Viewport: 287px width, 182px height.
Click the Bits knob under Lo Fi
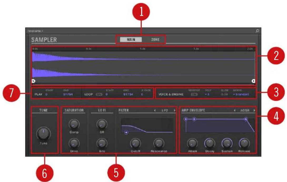tap(102, 143)
